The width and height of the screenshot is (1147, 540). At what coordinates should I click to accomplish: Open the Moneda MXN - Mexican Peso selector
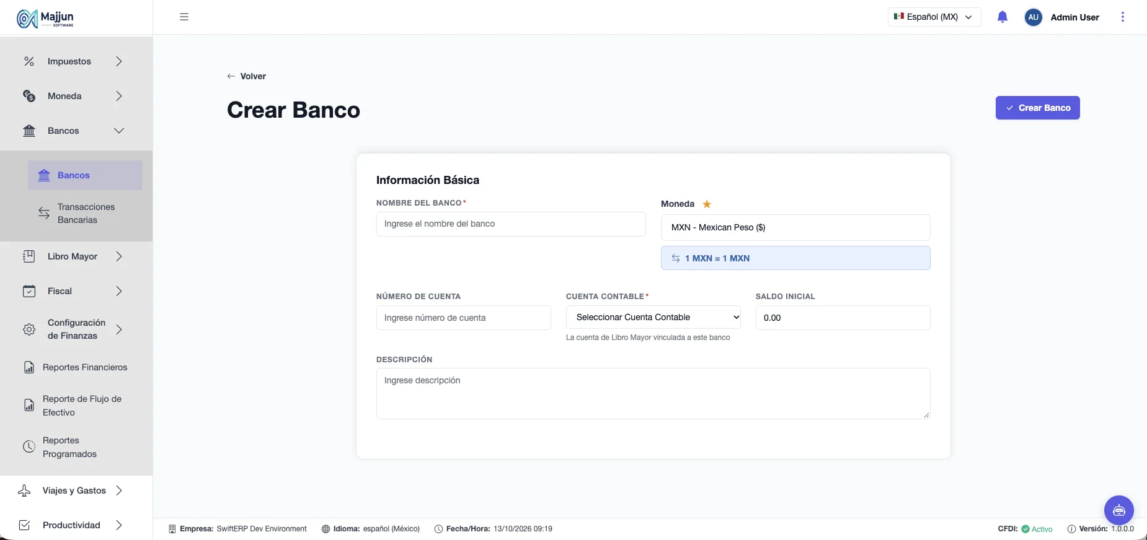(x=795, y=227)
